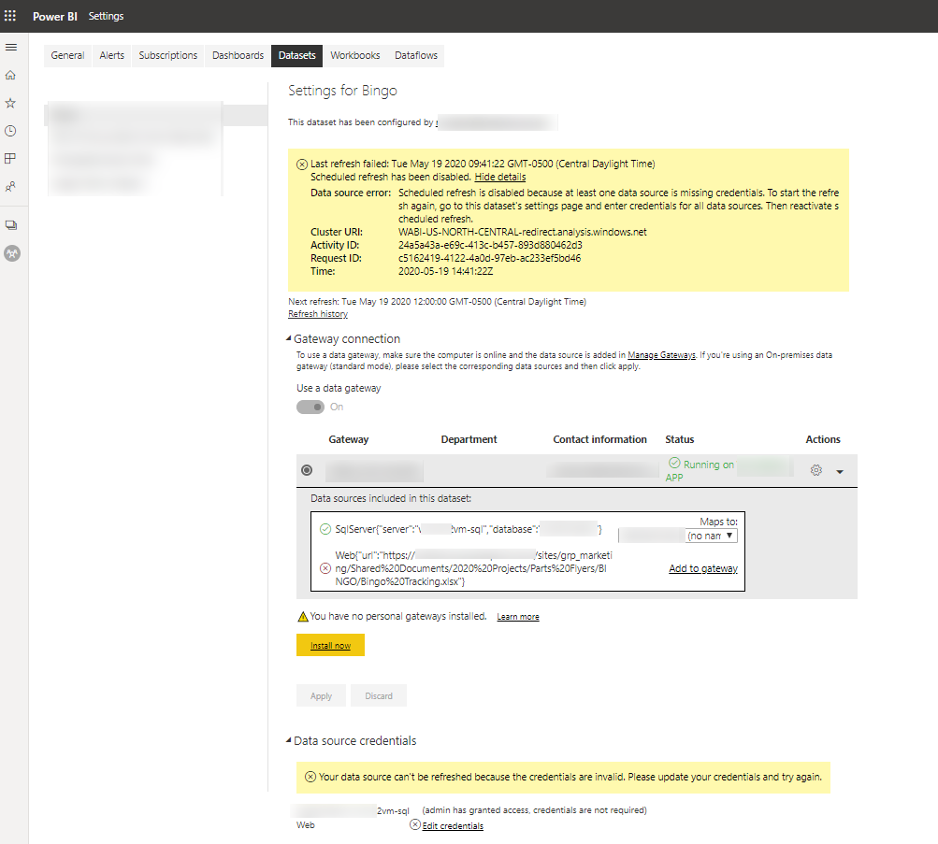Open the Refresh history link
The image size is (938, 844).
318,314
